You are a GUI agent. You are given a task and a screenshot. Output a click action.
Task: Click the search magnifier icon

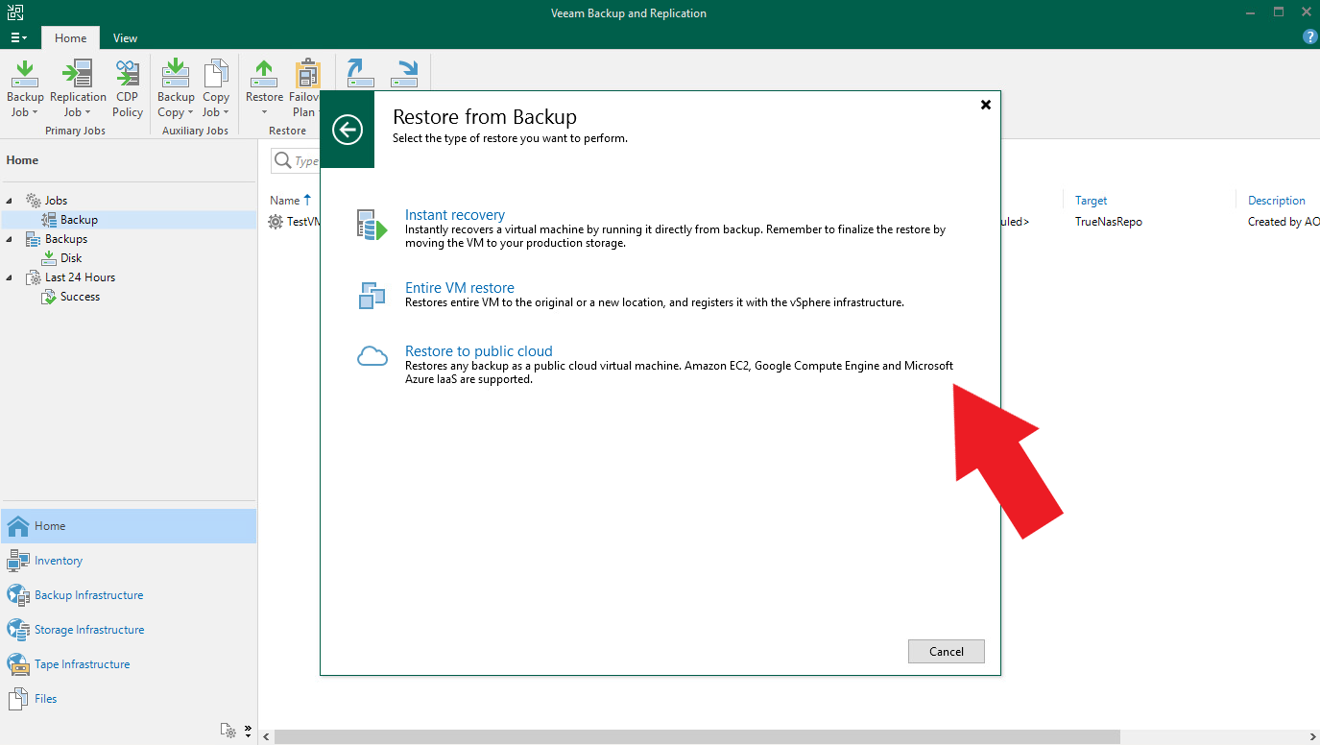283,160
